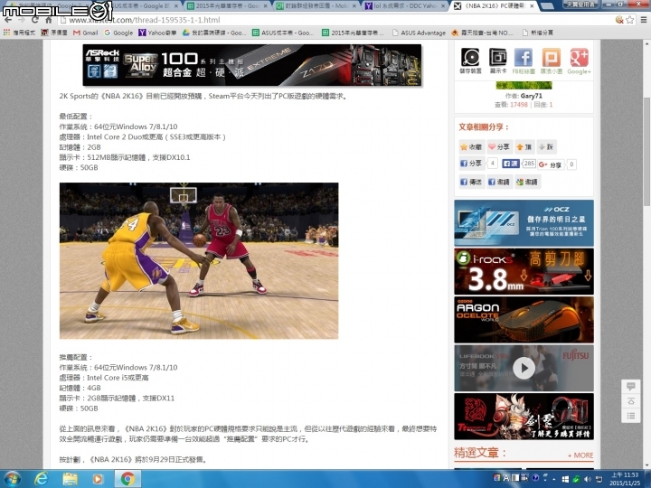
Task: Open the i-rocks 3.8mm keyboard ad
Action: [x=524, y=271]
